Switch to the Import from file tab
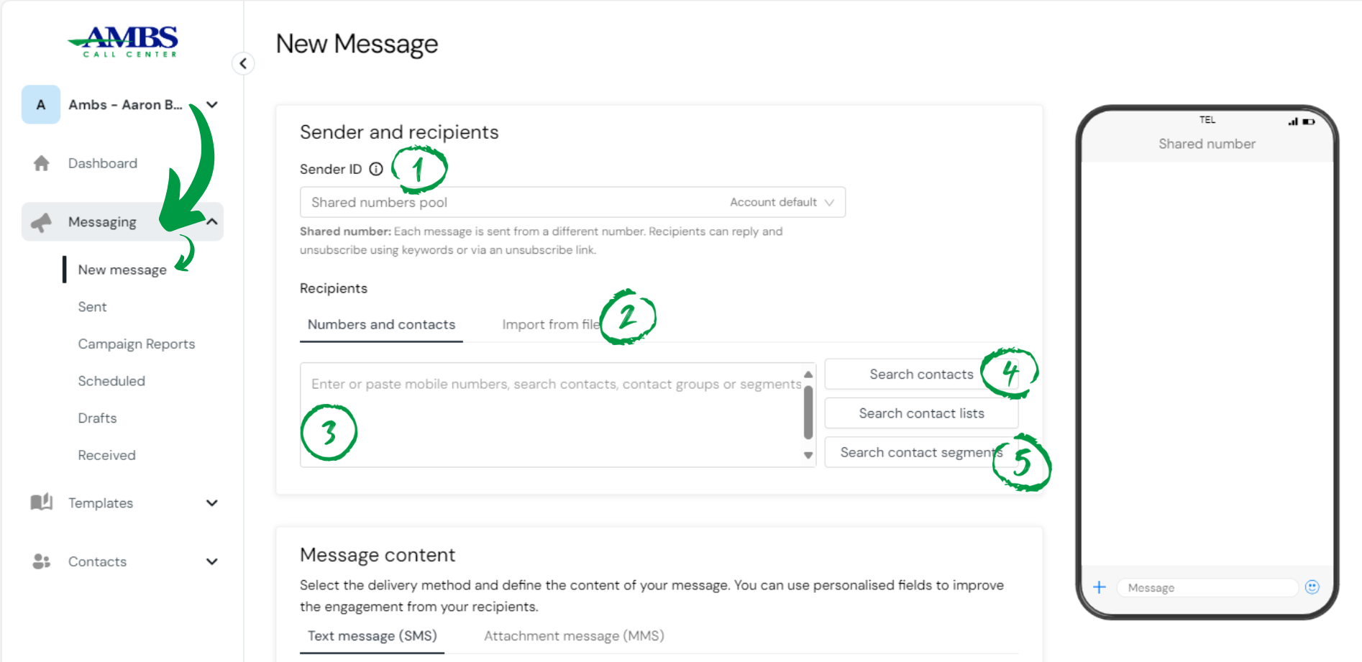This screenshot has width=1362, height=662. (551, 325)
